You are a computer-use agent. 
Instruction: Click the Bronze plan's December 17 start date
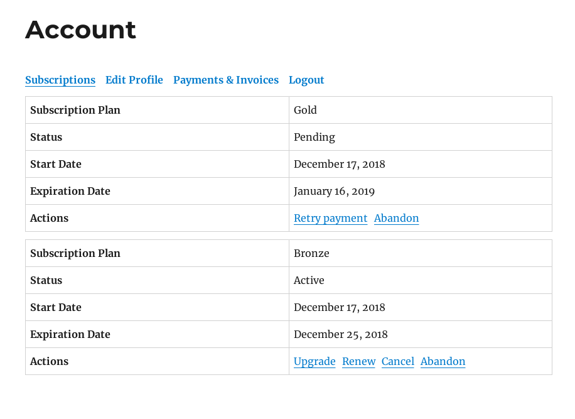click(x=339, y=307)
